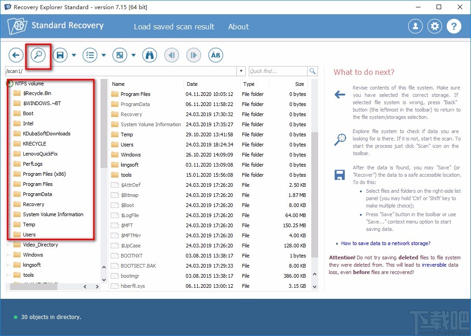The width and height of the screenshot is (471, 336).
Task: Select bootmgr file in list
Action: click(x=208, y=276)
